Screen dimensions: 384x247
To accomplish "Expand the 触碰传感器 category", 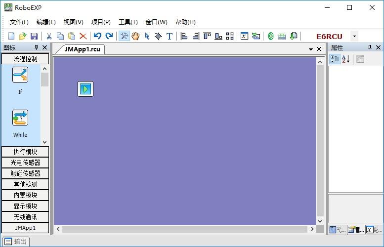I will 25,173.
